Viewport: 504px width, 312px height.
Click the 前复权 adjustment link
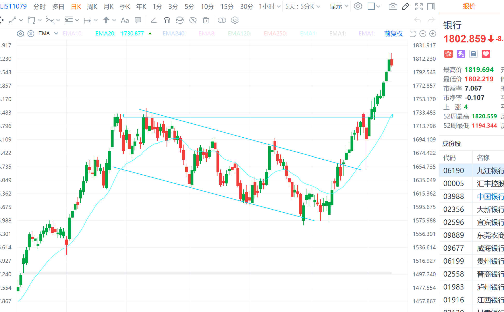coord(393,34)
